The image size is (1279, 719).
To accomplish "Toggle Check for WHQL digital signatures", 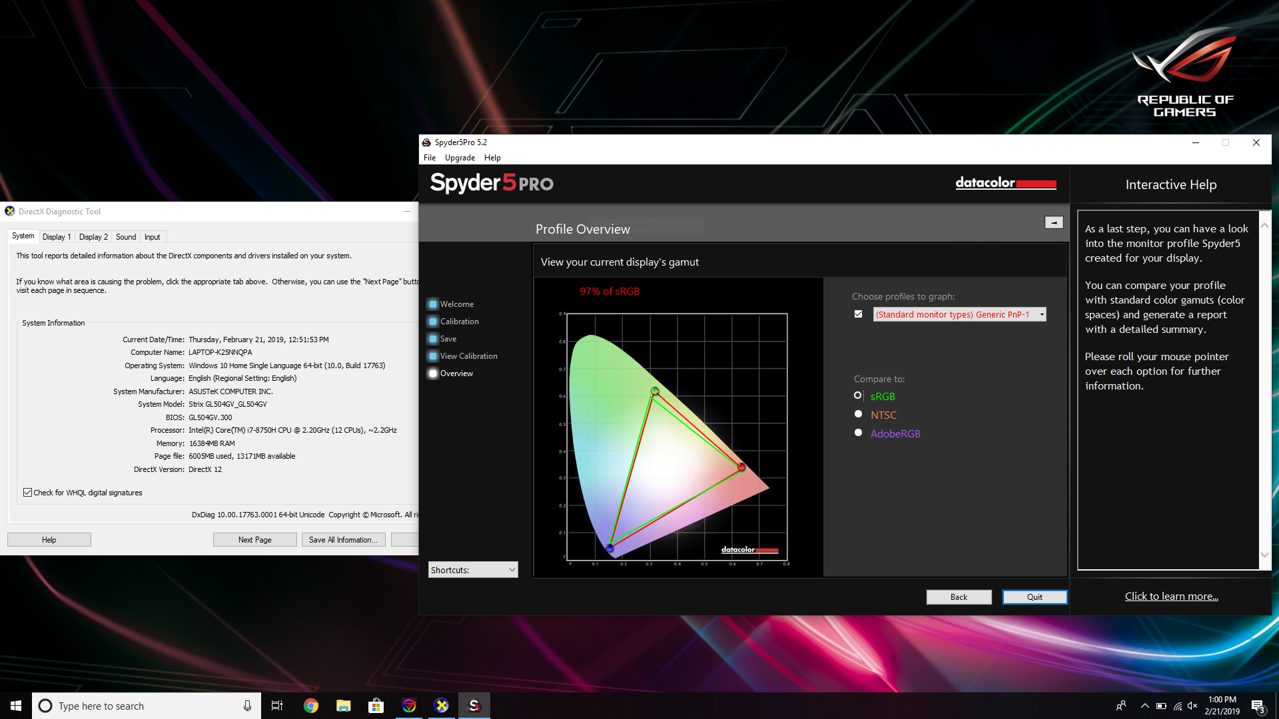I will point(27,493).
